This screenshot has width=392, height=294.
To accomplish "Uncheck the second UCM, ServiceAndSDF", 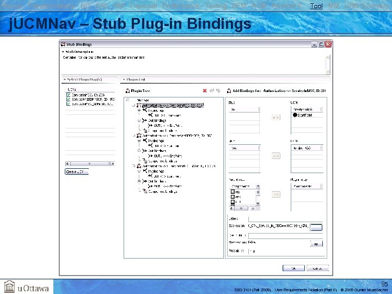I will [68, 99].
